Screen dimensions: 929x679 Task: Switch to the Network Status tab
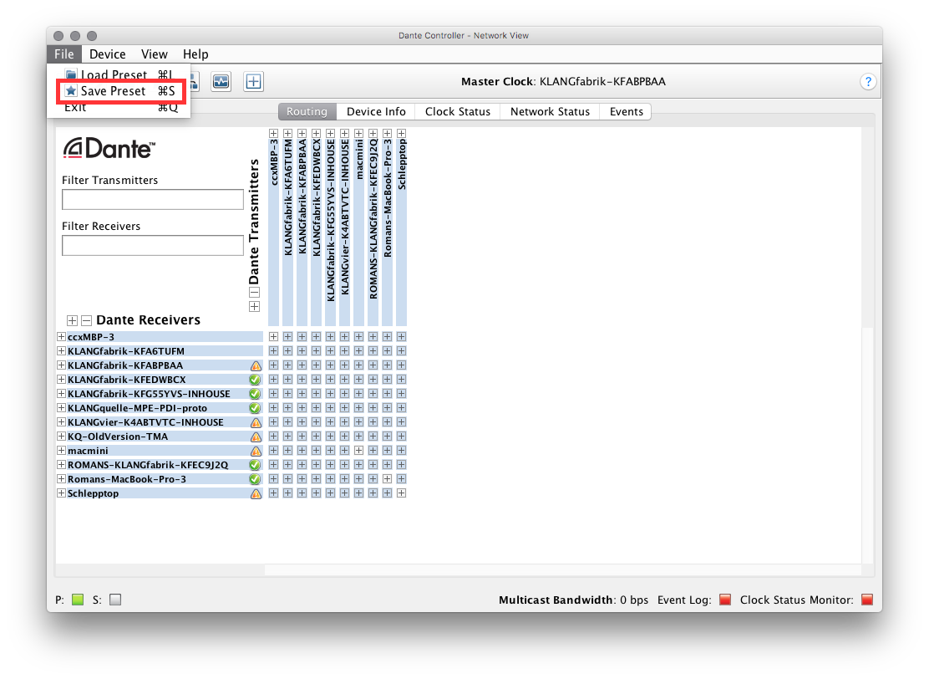click(x=550, y=111)
